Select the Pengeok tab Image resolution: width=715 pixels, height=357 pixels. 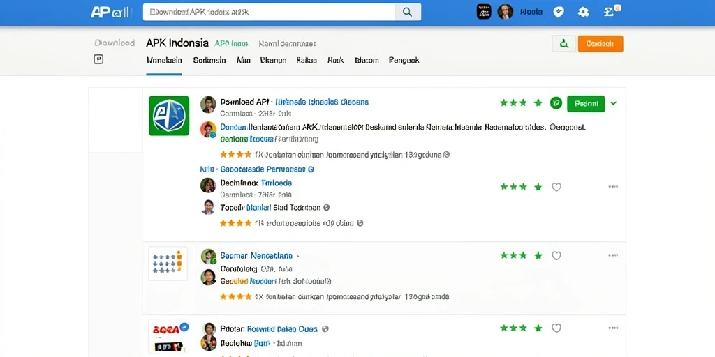pos(404,60)
